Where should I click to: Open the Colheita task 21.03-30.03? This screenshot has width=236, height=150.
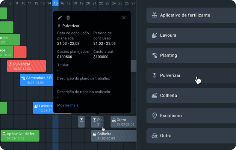114,136
